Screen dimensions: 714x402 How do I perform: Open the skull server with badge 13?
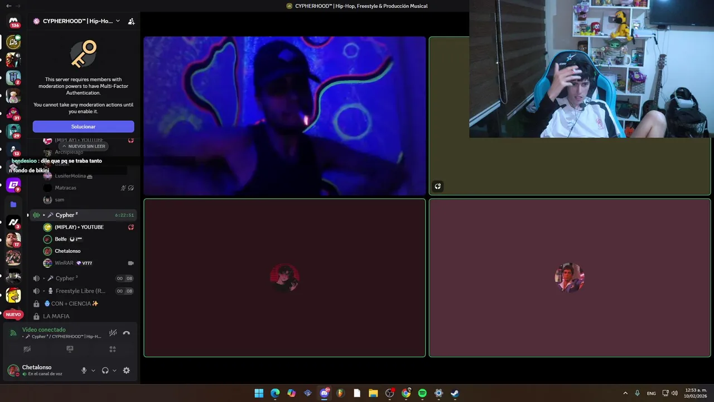(13, 150)
